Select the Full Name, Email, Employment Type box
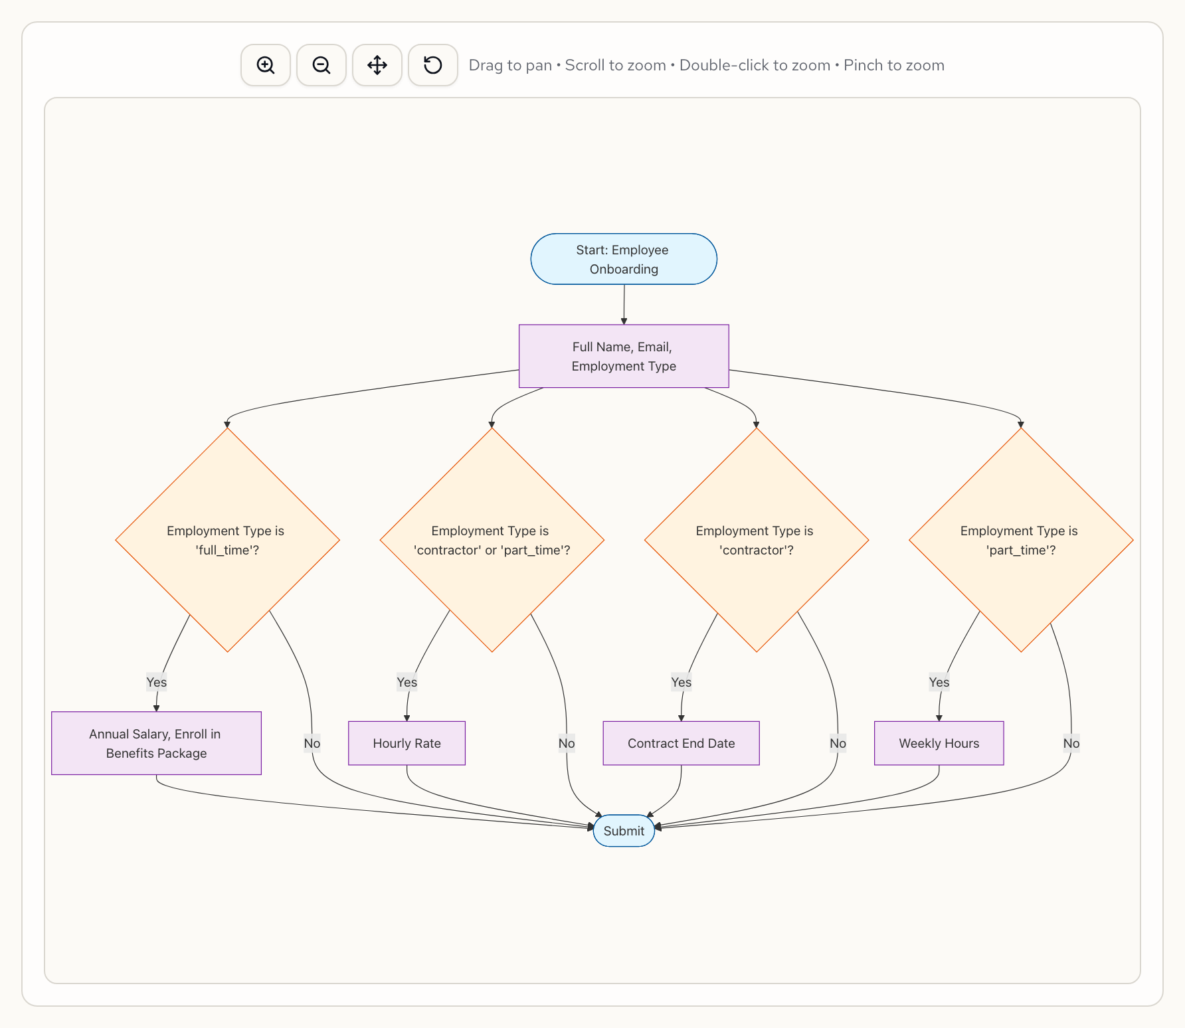This screenshot has width=1185, height=1028. (x=623, y=356)
